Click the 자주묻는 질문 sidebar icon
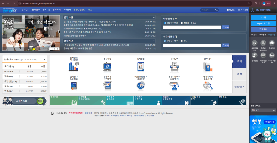Screen dimensions: 277x143 (263, 55)
